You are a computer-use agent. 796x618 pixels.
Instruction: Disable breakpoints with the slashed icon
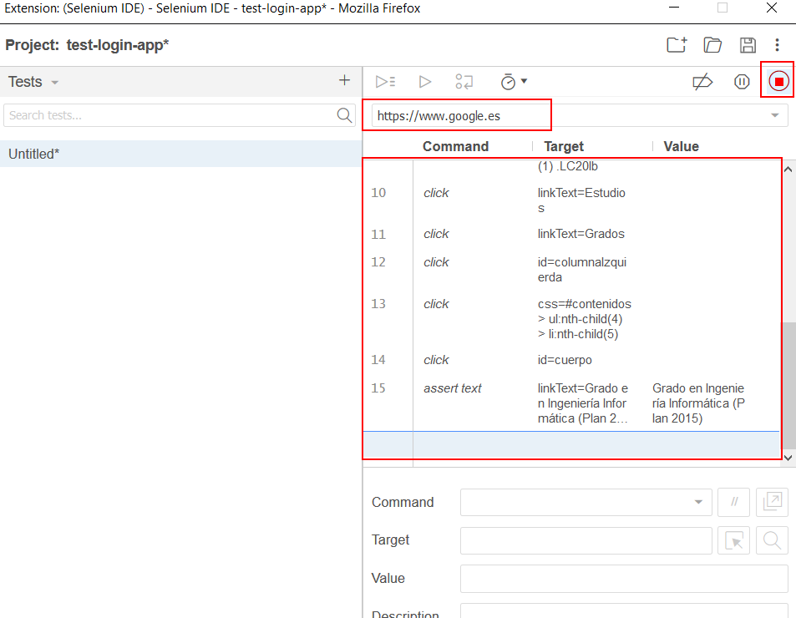(702, 81)
